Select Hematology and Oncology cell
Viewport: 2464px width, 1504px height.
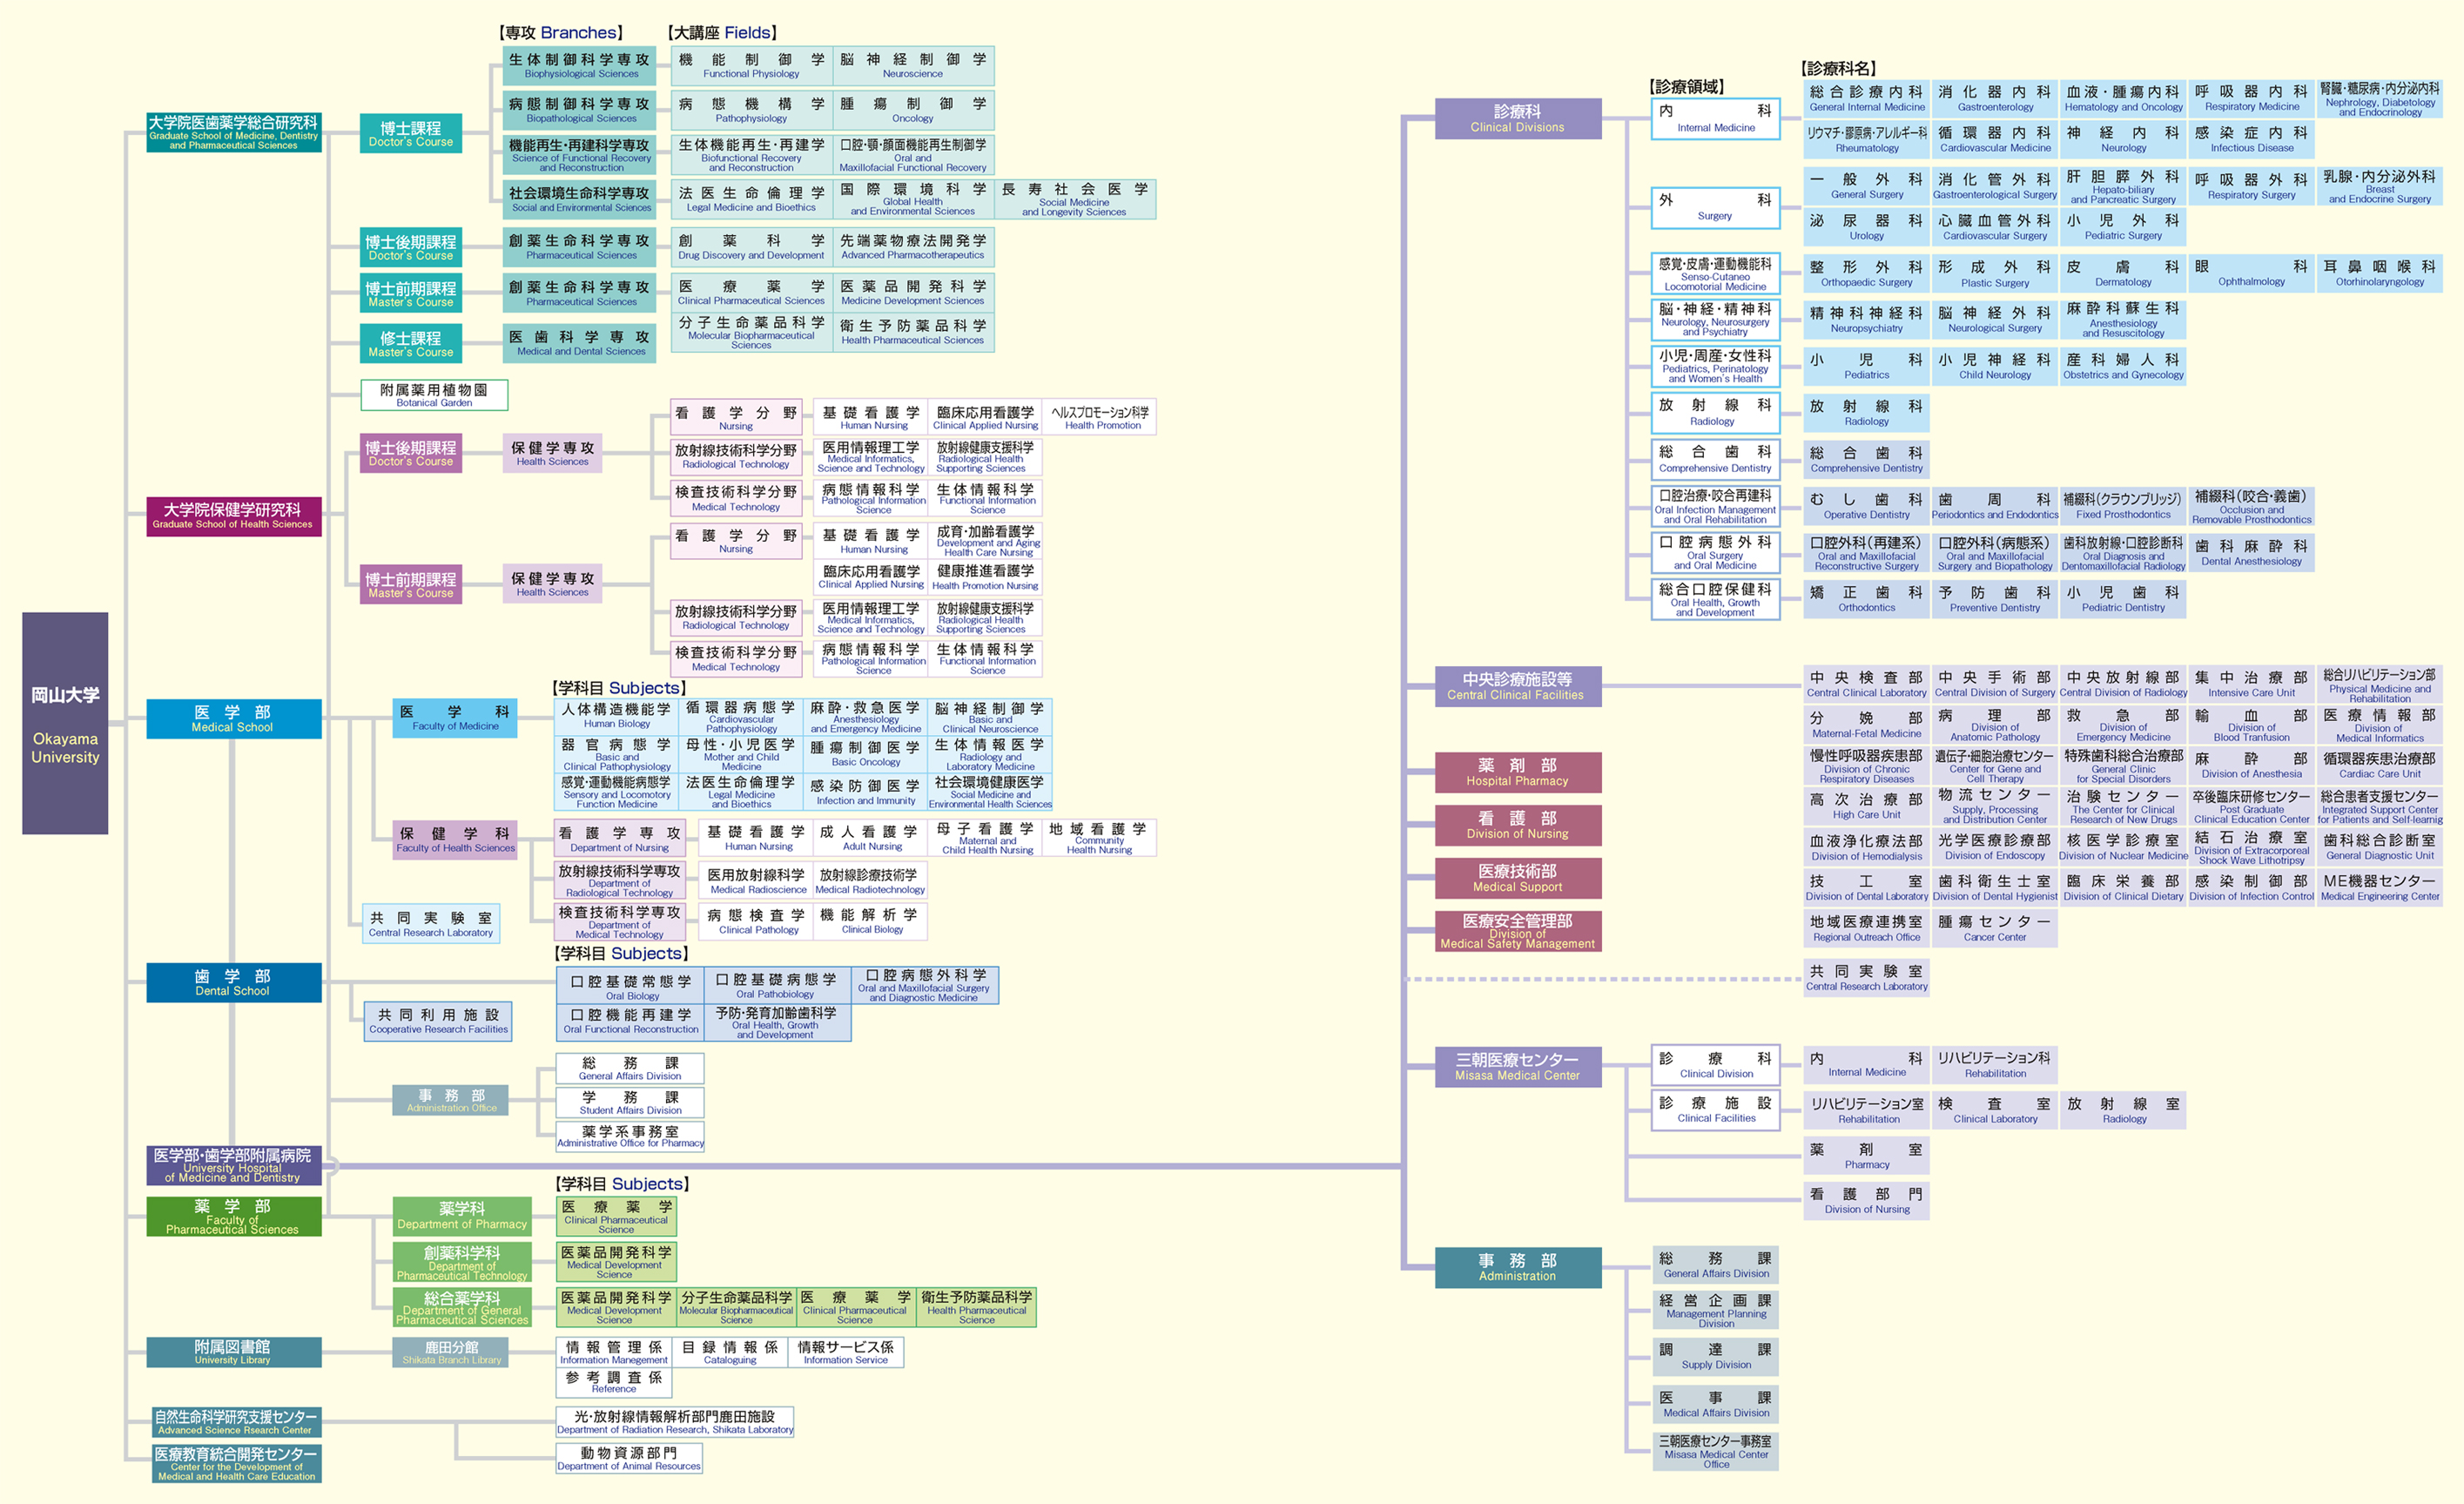click(x=2123, y=98)
